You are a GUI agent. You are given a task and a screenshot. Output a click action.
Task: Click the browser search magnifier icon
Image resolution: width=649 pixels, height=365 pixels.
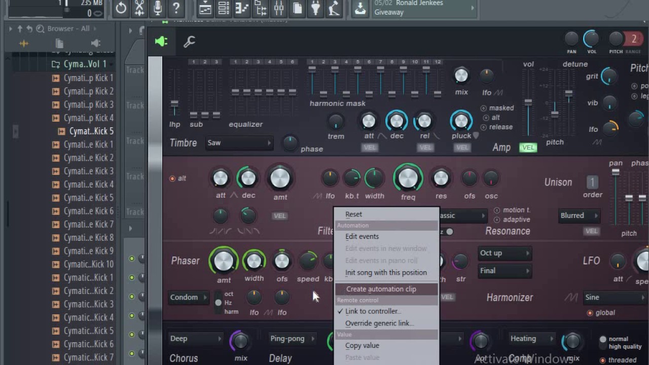click(40, 29)
